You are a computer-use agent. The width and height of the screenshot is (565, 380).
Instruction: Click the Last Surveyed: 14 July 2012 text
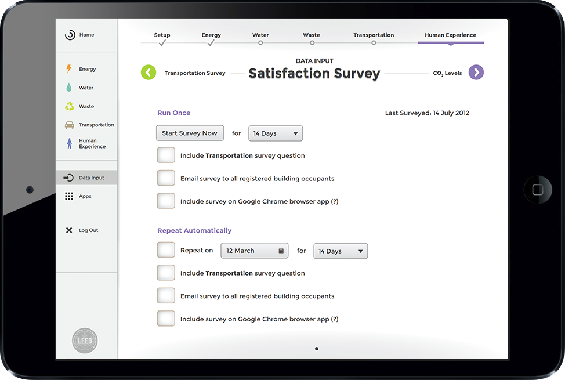pyautogui.click(x=427, y=113)
